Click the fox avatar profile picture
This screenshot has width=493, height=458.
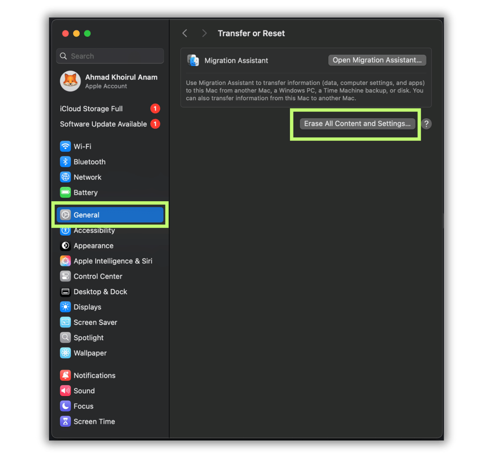[70, 81]
